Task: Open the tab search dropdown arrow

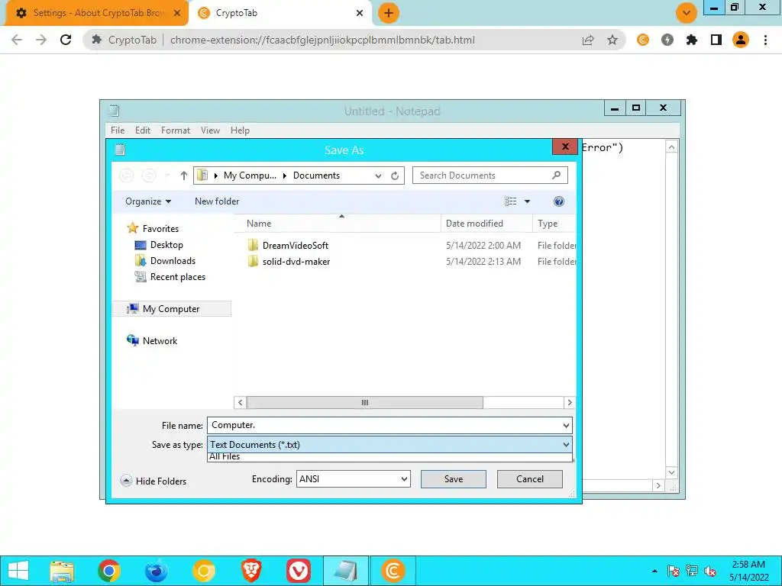Action: (x=687, y=13)
